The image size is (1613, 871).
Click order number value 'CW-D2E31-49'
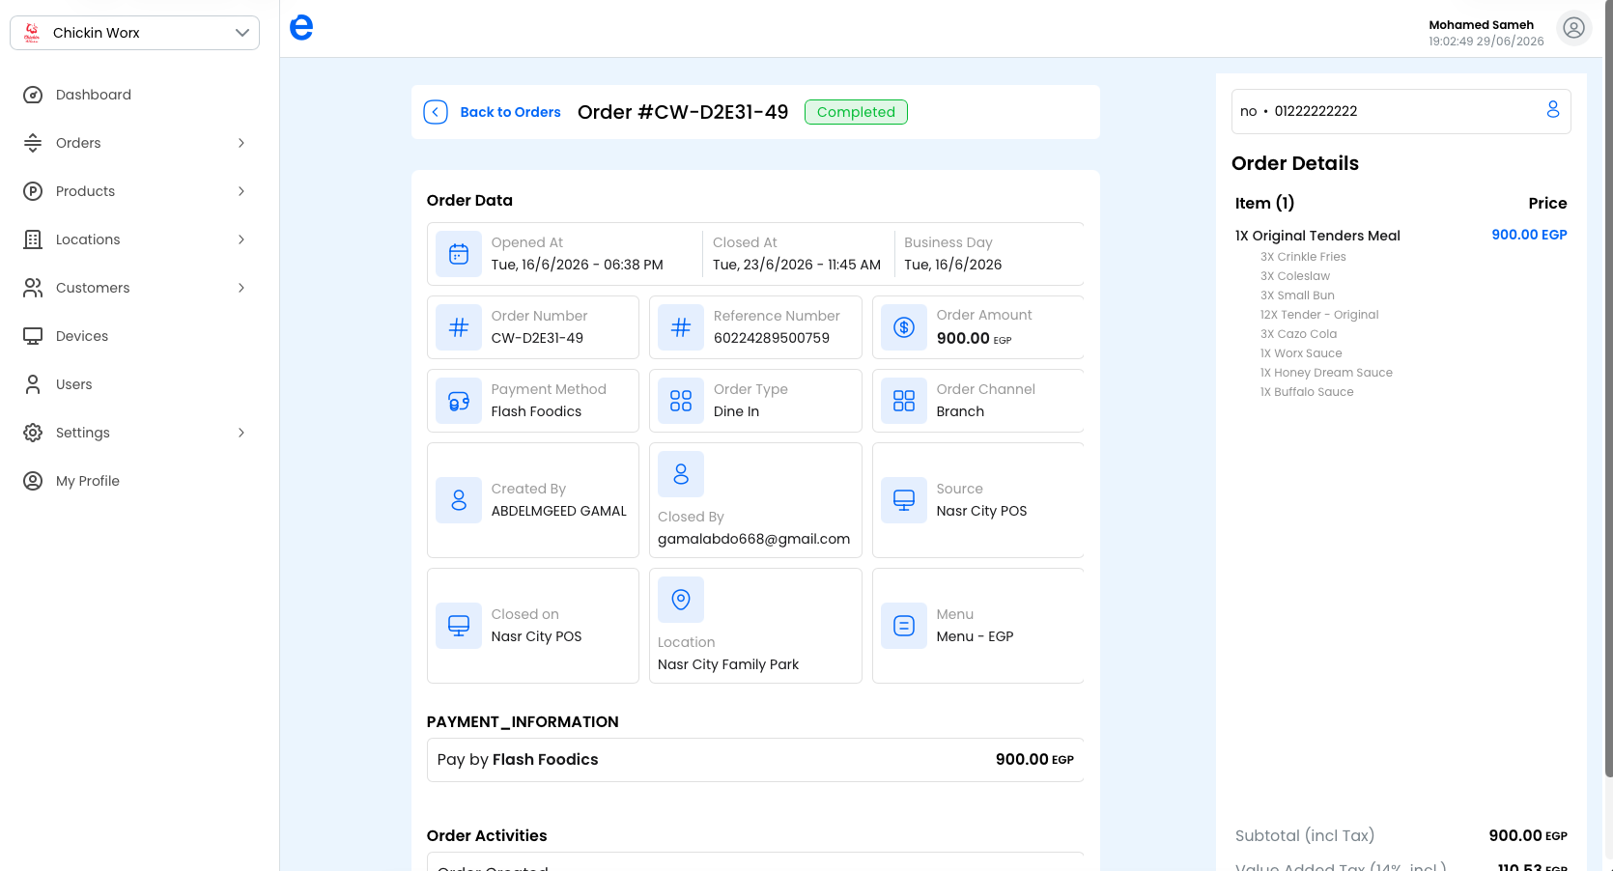click(537, 338)
